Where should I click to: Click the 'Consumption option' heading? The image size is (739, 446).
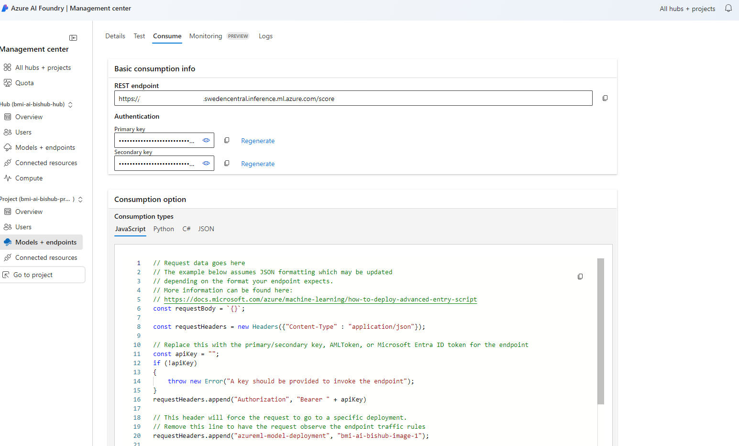[x=150, y=199]
